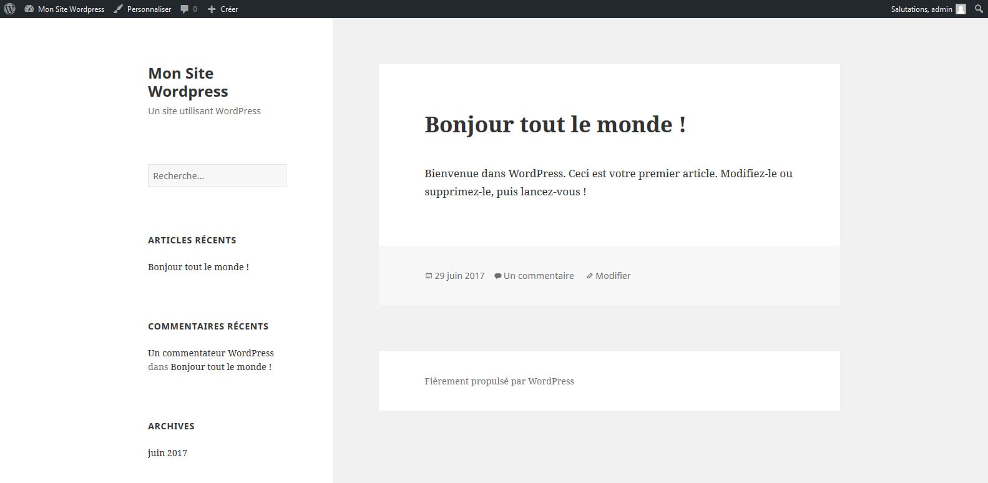The height and width of the screenshot is (483, 988).
Task: Click the Commentaires récents heading
Action: coord(208,326)
